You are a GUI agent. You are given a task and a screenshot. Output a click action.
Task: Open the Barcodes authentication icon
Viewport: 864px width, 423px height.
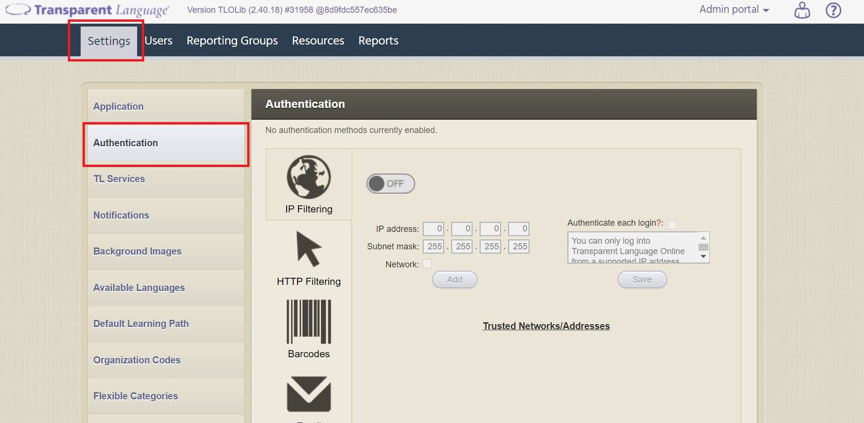point(309,321)
